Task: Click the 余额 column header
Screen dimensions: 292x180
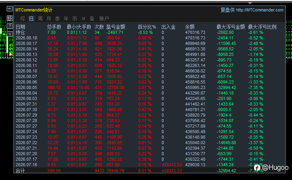Action: tap(190, 27)
